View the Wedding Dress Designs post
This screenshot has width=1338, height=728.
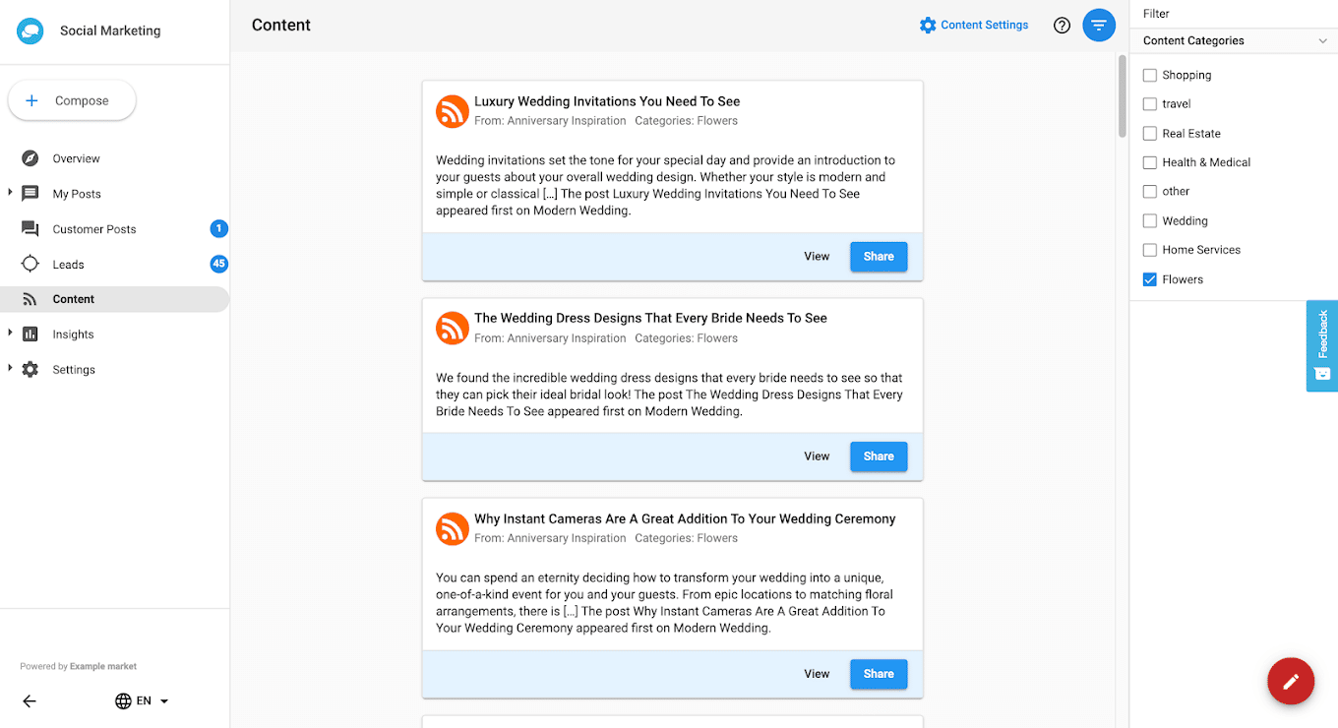click(x=817, y=456)
